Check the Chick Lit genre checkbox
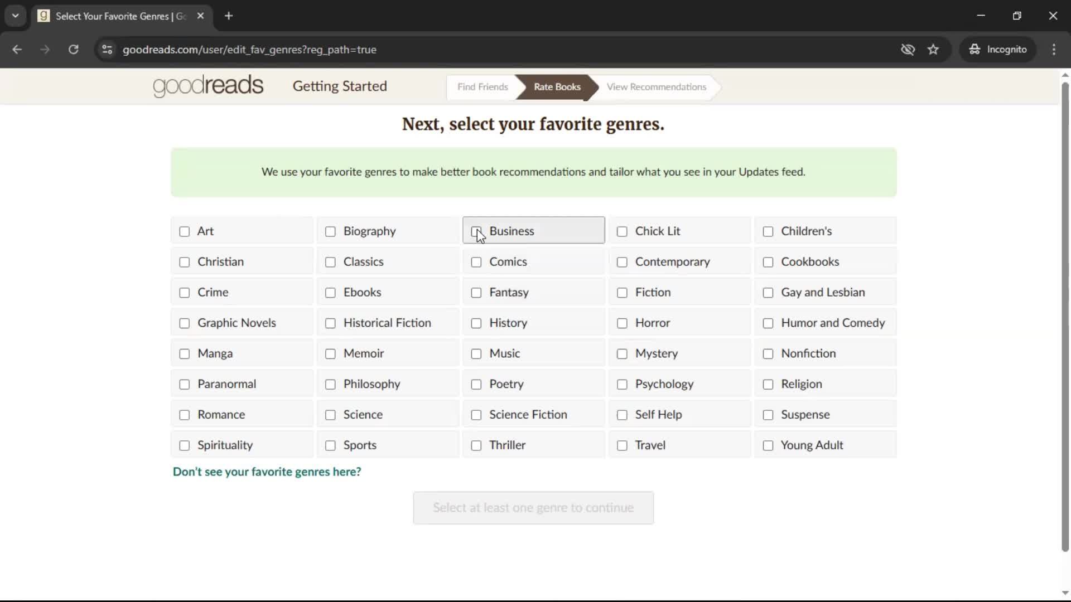1071x602 pixels. point(622,231)
